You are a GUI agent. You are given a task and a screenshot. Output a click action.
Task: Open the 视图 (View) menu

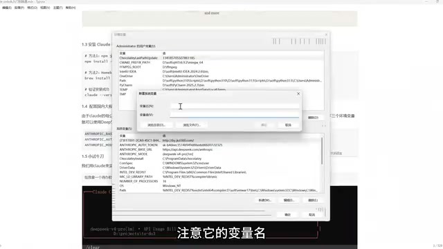45,8
